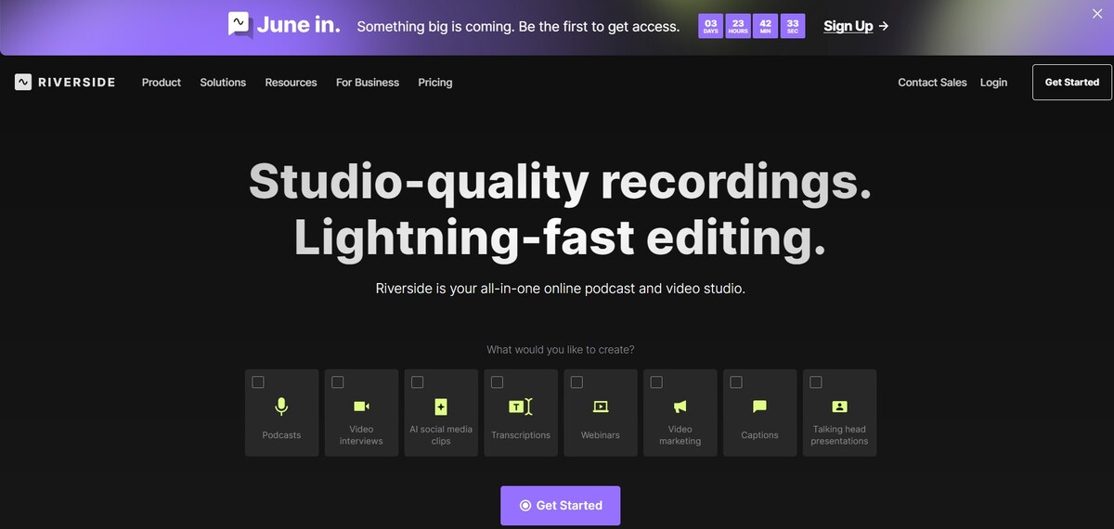Dismiss the June in announcement banner
The image size is (1114, 529).
pyautogui.click(x=1097, y=14)
